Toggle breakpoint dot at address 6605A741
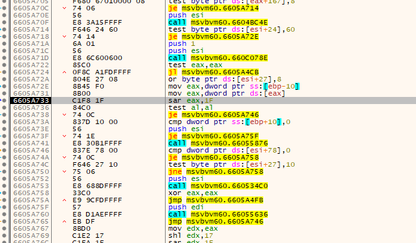Image resolution: width=416 pixels, height=243 pixels. click(x=5, y=143)
